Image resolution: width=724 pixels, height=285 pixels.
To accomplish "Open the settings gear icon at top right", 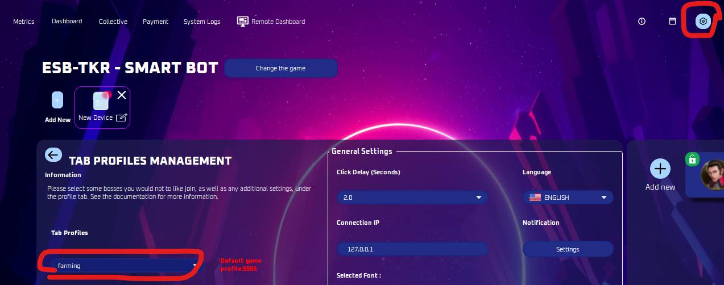I will 703,22.
